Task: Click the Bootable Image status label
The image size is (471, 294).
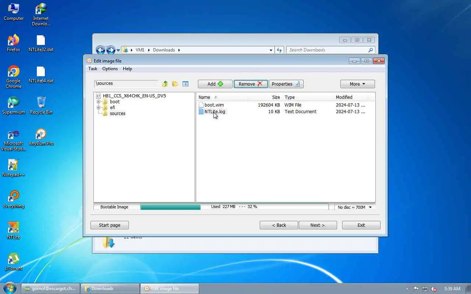Action: point(114,207)
